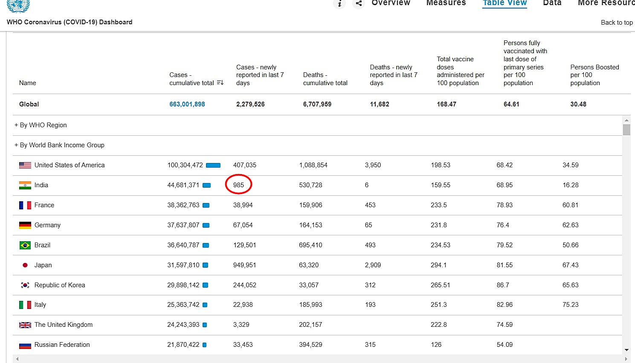Click the share icon in the header

point(359,3)
